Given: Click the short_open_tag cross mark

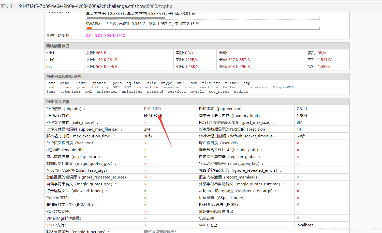Looking at the screenshot, I should [298, 164].
